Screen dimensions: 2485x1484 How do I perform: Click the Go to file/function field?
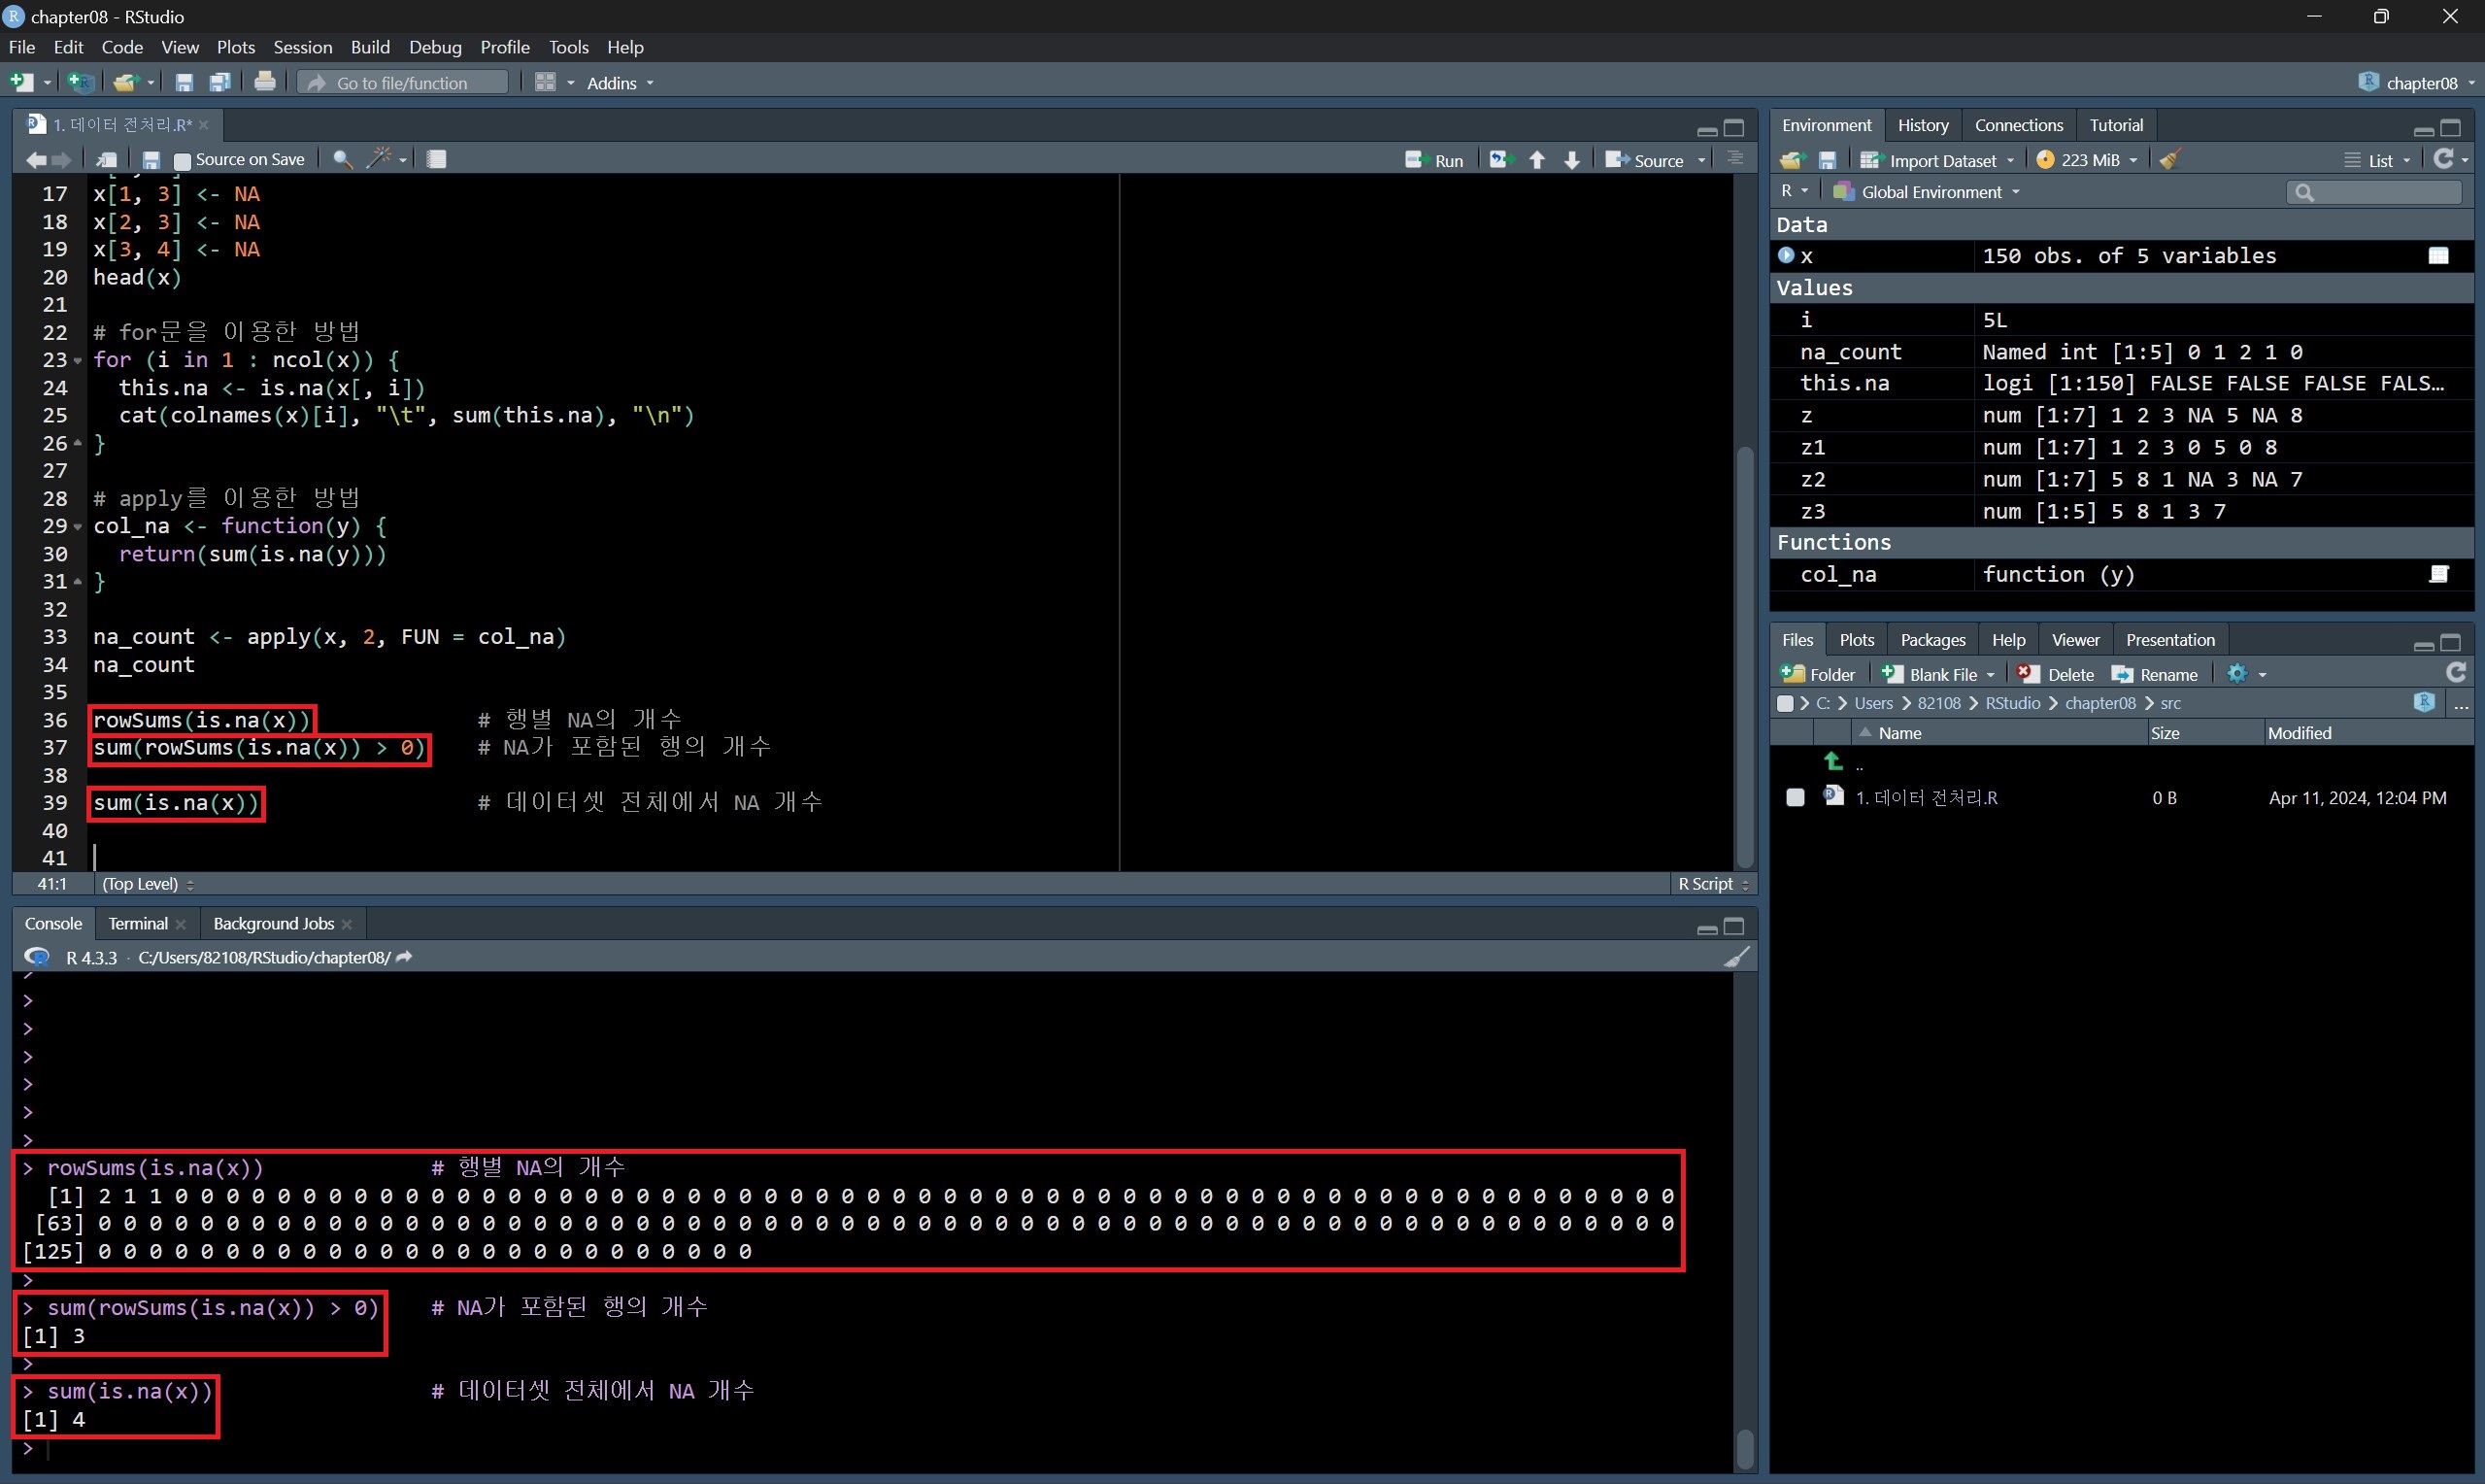point(404,83)
